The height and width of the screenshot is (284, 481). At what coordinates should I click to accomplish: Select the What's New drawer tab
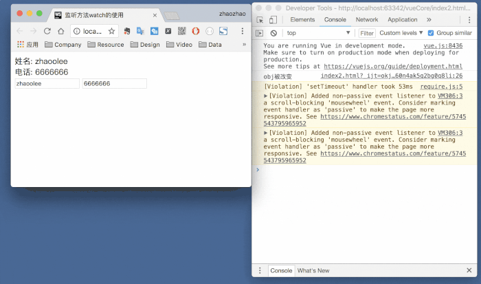pos(313,270)
